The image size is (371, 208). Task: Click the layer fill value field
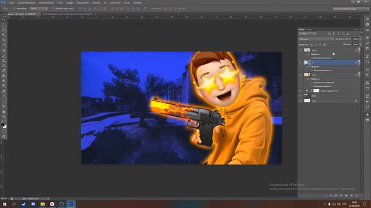(355, 44)
